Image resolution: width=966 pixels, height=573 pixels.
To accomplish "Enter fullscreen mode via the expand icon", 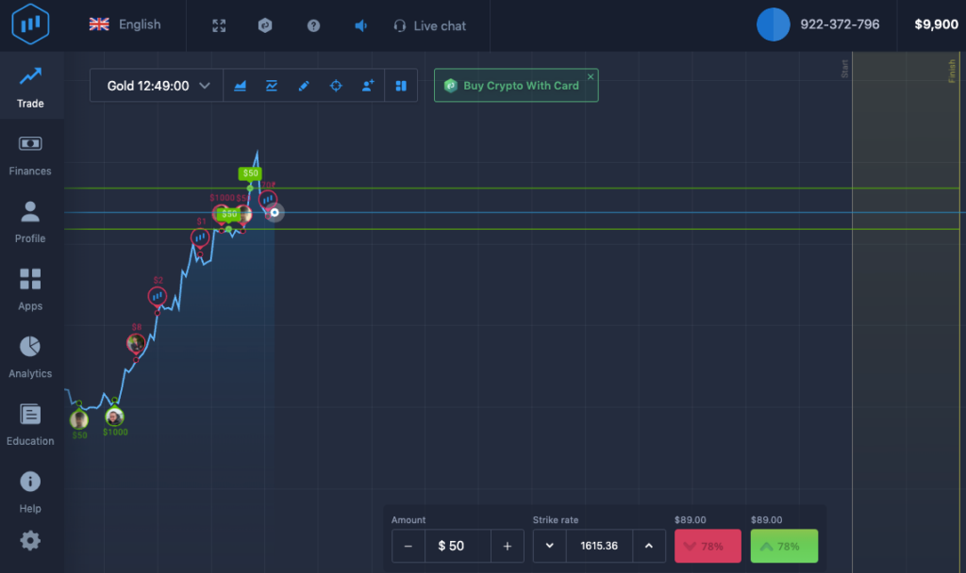I will (219, 25).
